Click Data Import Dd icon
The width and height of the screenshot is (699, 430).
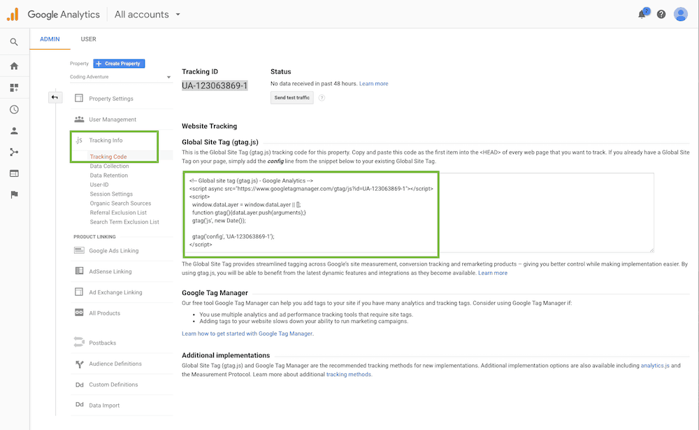[x=80, y=405]
